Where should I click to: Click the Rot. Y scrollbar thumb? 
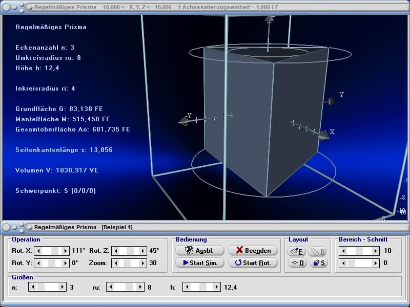(51, 263)
